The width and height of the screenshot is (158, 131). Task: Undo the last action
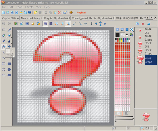pos(4,24)
